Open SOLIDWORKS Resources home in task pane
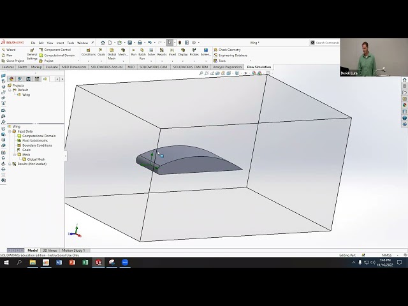This screenshot has height=306, width=408. (404, 80)
